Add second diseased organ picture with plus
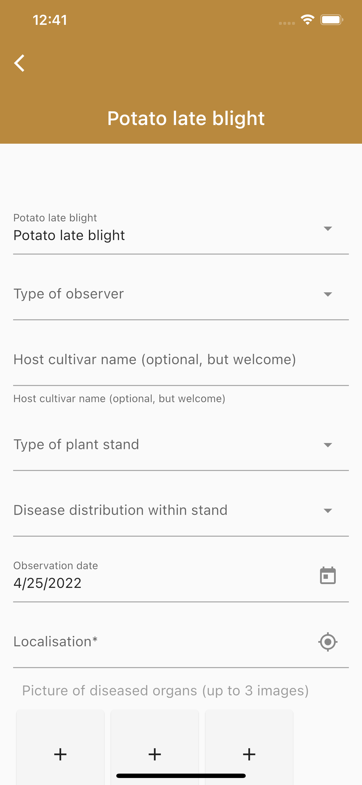Image resolution: width=362 pixels, height=785 pixels. point(154,754)
